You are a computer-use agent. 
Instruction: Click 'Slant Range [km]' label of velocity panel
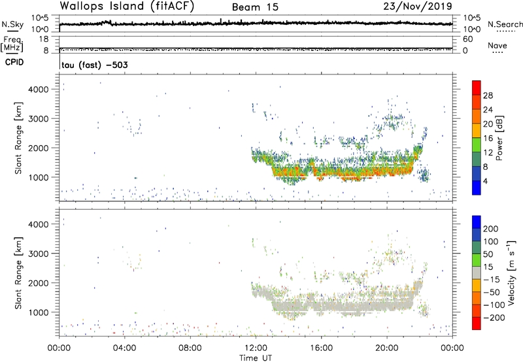point(18,272)
